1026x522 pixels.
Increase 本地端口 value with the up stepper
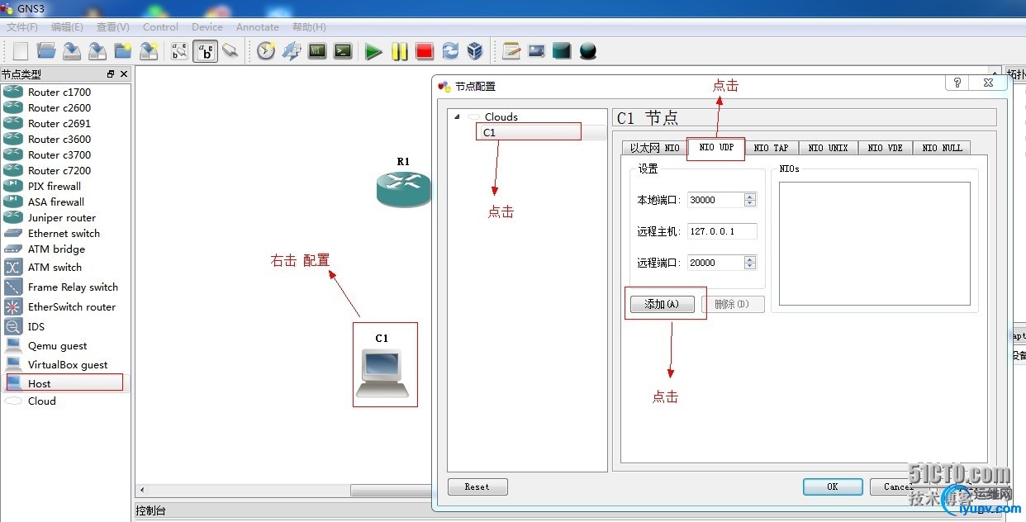click(x=749, y=196)
